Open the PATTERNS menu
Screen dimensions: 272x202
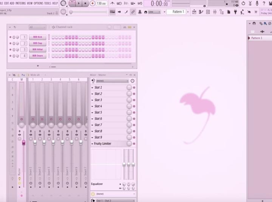click(x=21, y=3)
